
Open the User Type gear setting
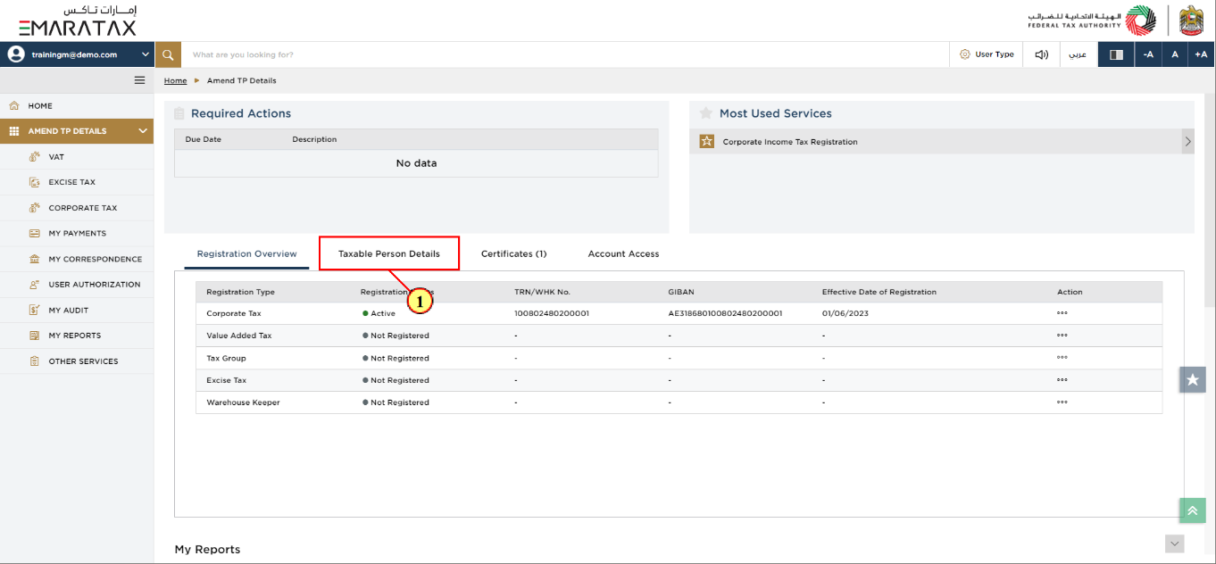pos(964,54)
